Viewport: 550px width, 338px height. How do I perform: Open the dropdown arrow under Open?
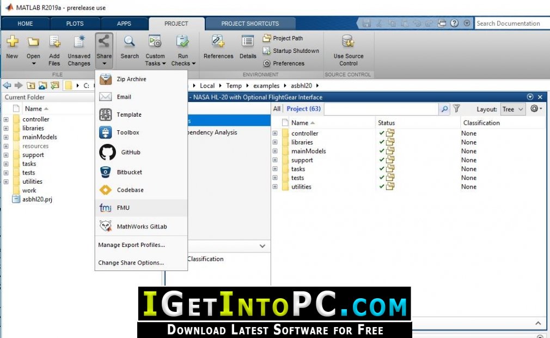pos(34,64)
